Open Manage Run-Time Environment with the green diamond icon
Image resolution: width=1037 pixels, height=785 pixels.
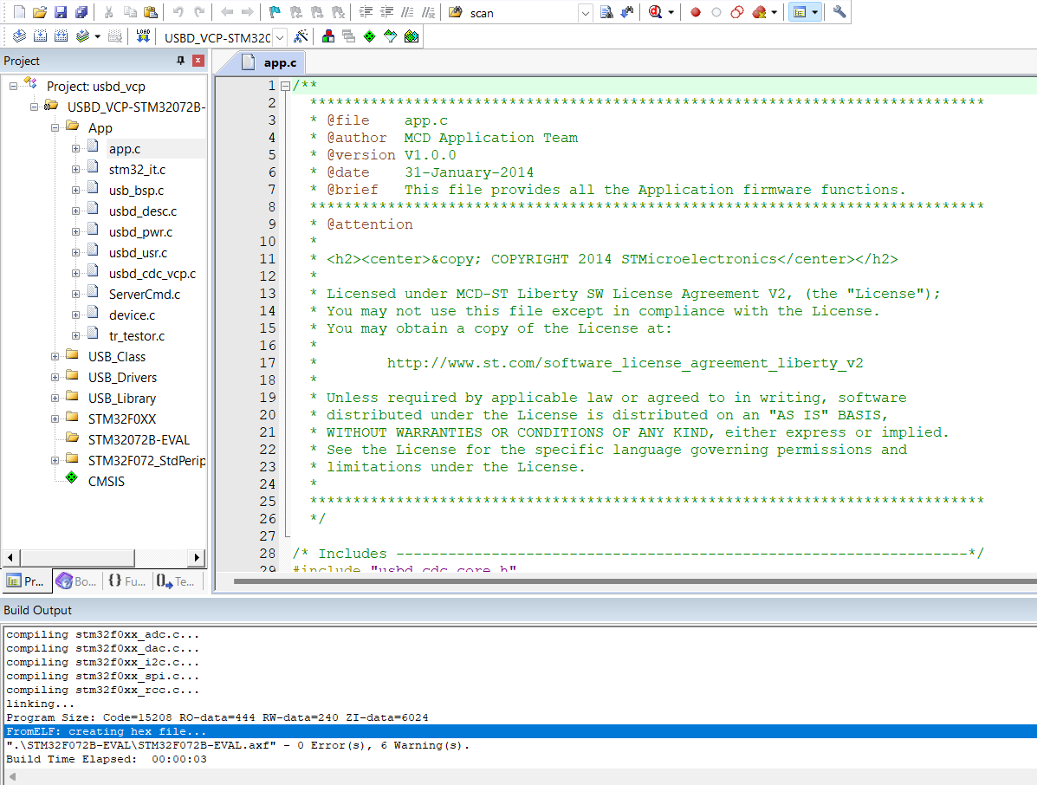[x=370, y=36]
